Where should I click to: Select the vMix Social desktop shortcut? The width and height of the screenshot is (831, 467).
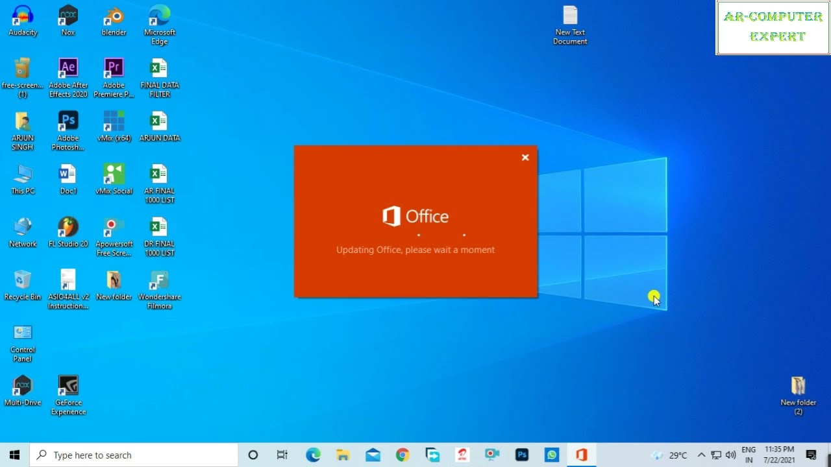click(114, 180)
